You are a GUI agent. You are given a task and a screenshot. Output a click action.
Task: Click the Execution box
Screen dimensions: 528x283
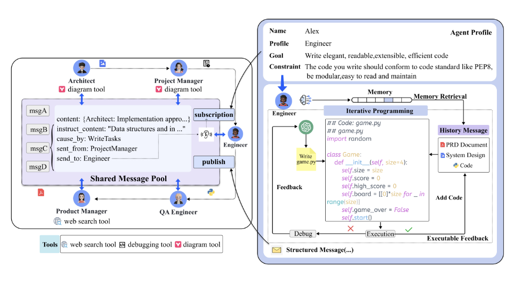(x=380, y=234)
